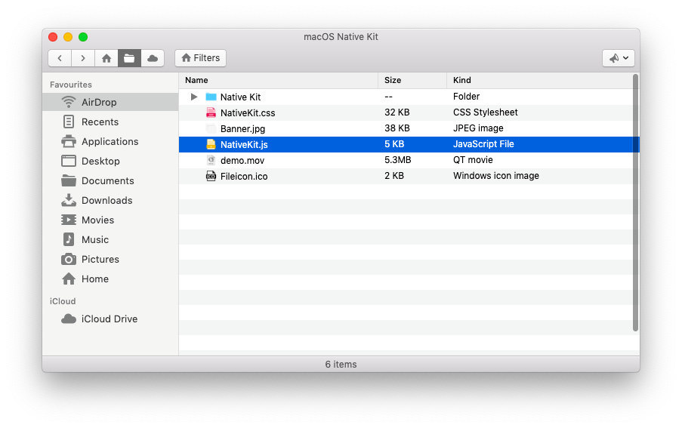Screen dimensions: 682x428
Task: Go back with the left chevron button
Action: pyautogui.click(x=60, y=58)
